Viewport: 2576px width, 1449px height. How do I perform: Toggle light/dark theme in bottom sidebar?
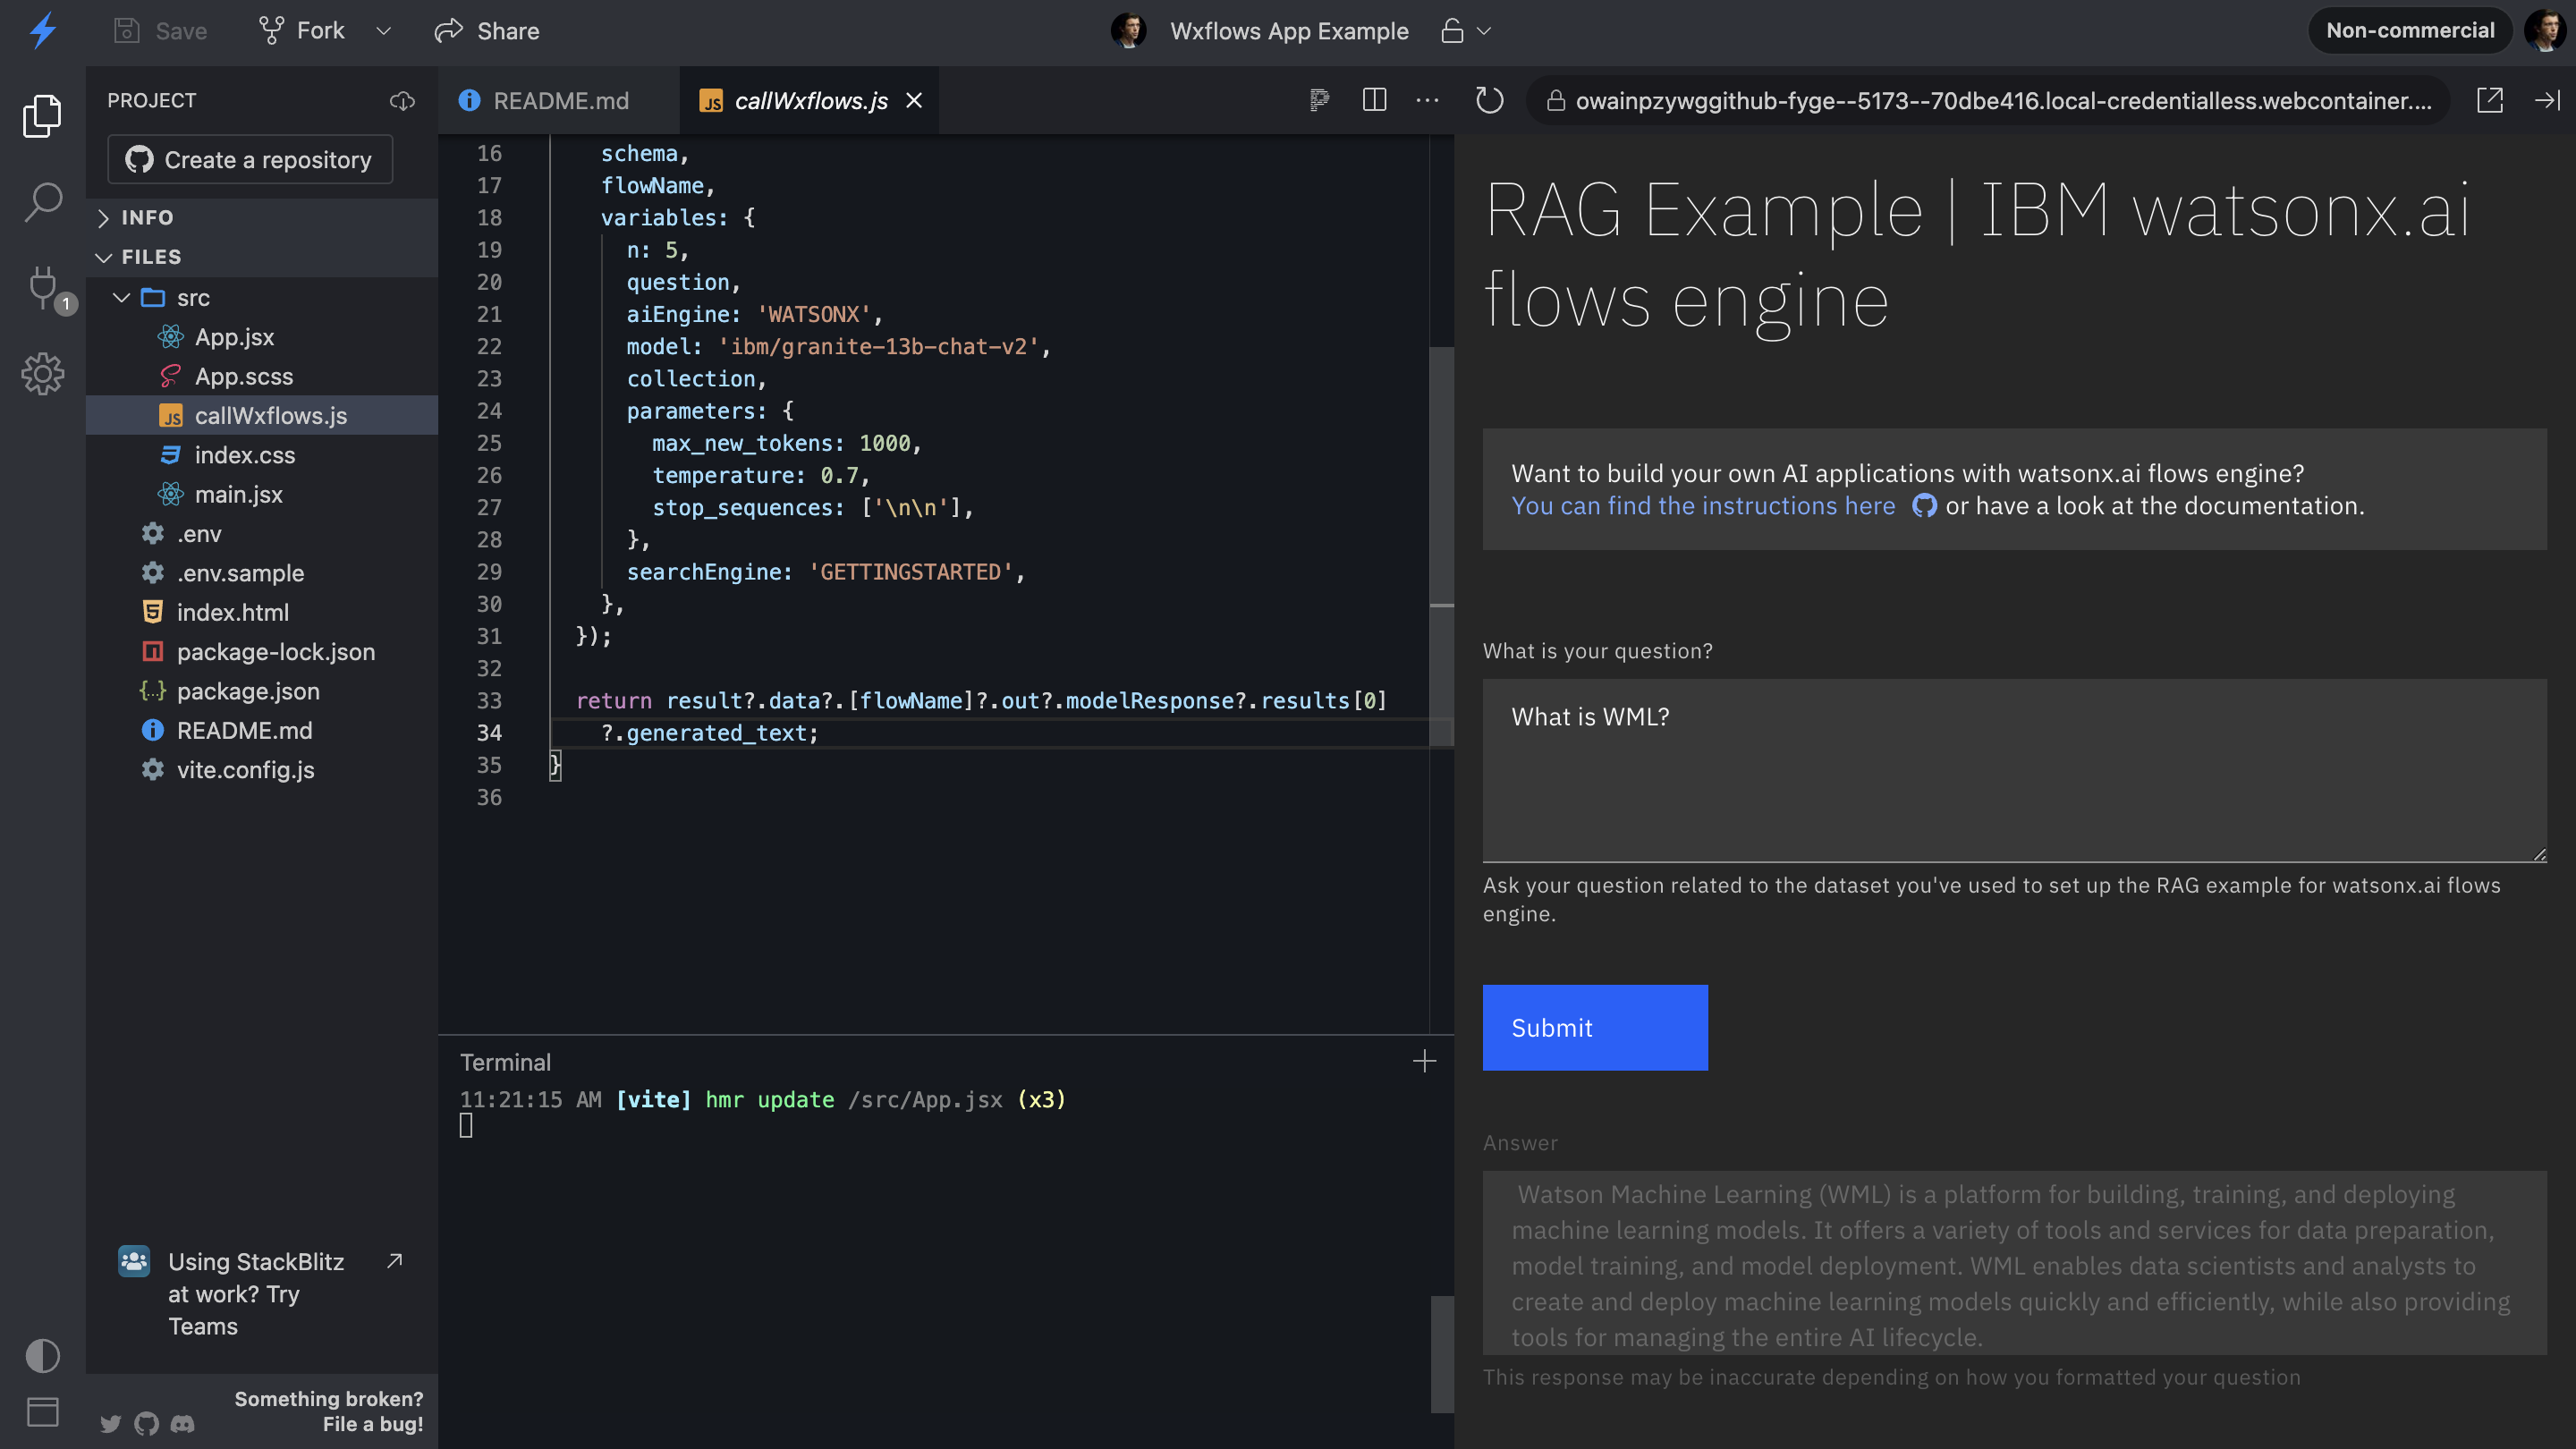pos(43,1356)
